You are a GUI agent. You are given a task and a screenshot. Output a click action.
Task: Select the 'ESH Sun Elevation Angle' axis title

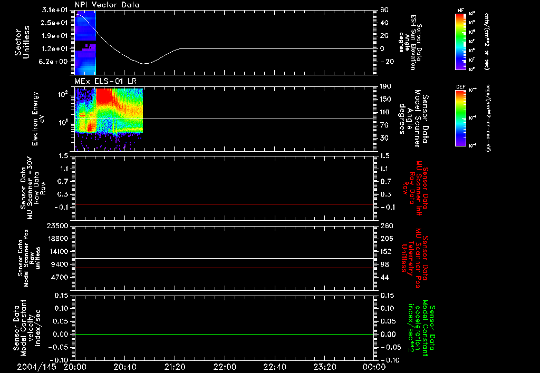(410, 42)
